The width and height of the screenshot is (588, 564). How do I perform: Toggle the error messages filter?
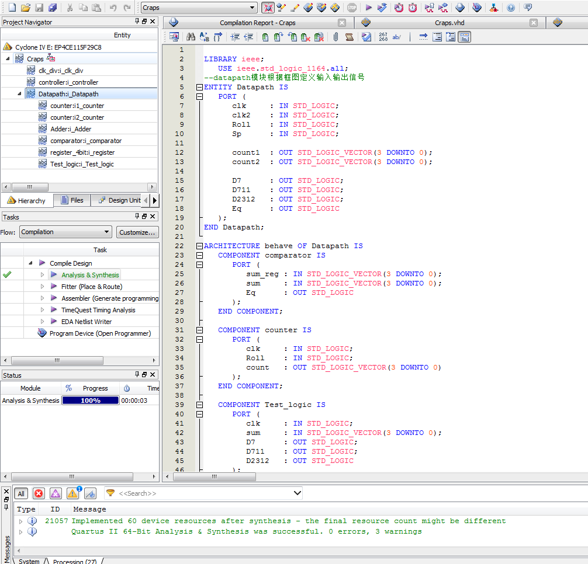coord(39,493)
